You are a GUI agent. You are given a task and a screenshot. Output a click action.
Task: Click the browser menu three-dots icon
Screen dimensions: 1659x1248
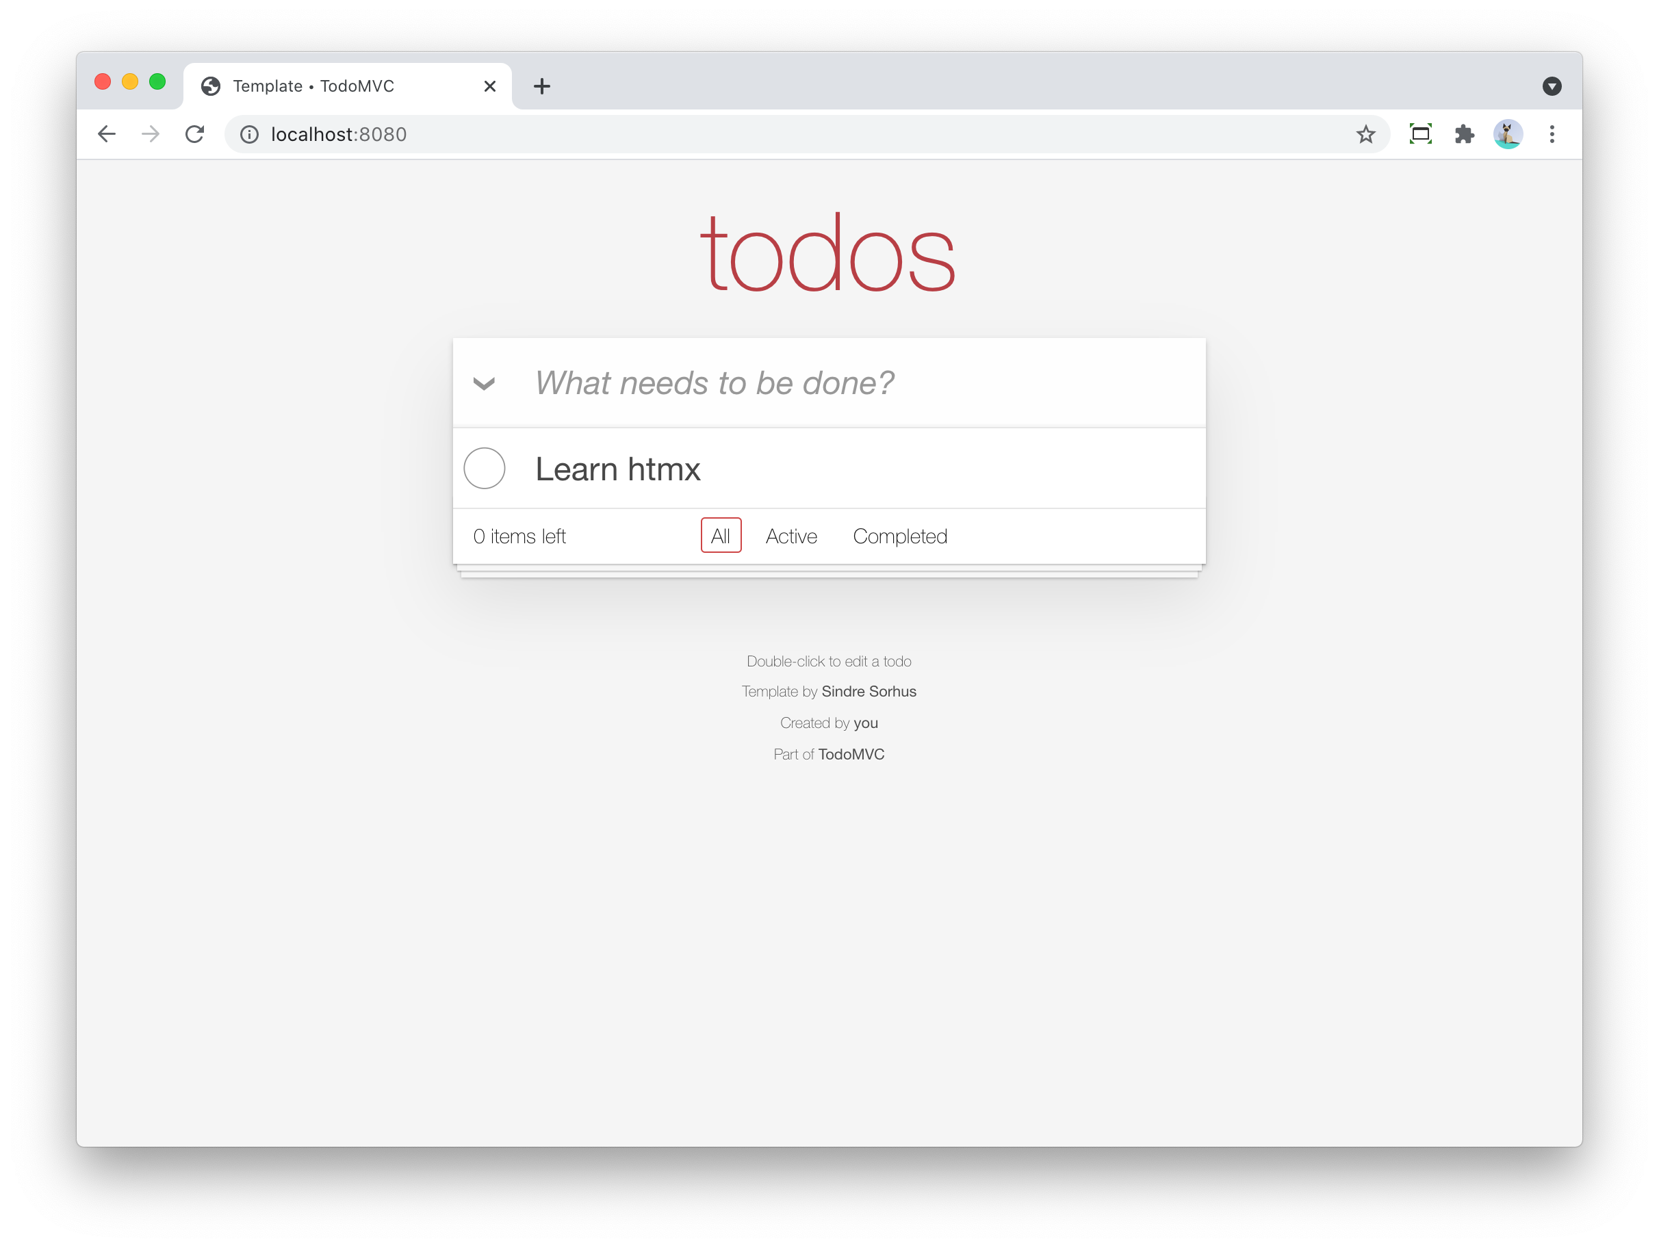1552,133
